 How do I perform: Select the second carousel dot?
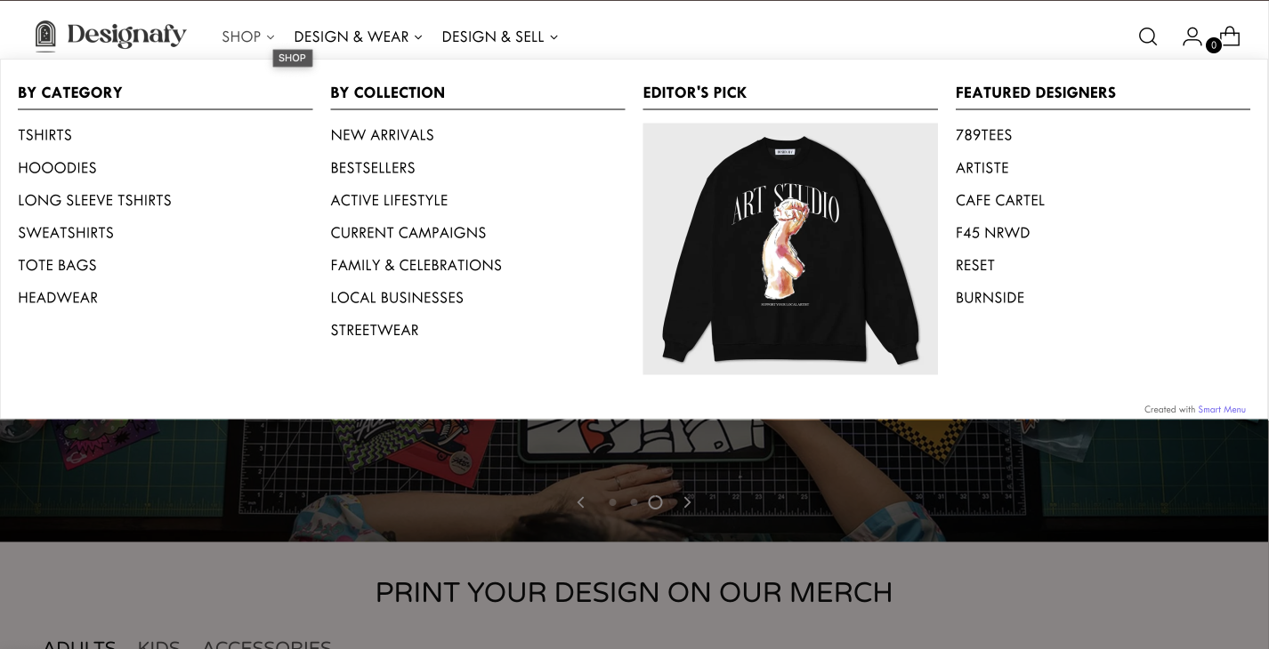click(x=634, y=502)
